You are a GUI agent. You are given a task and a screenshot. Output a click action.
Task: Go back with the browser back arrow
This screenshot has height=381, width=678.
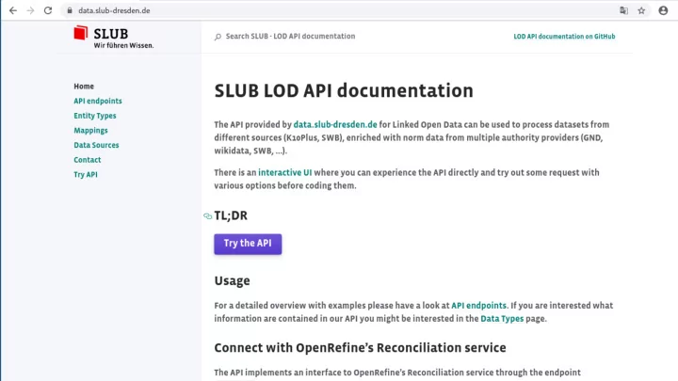click(x=13, y=10)
